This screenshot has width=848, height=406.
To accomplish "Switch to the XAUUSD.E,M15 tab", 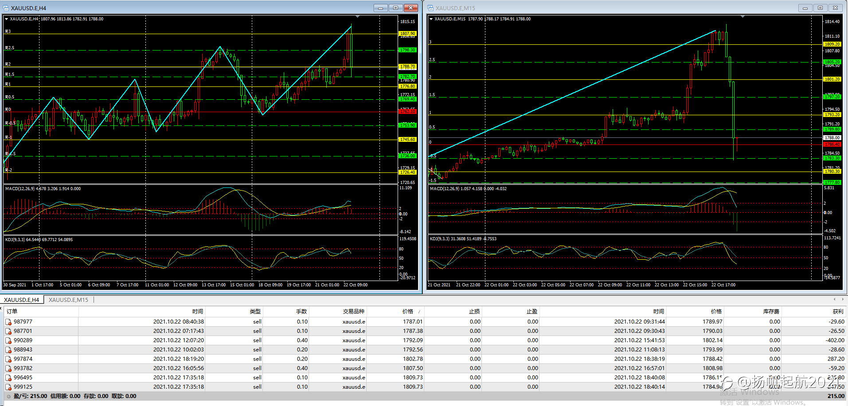I will point(68,300).
